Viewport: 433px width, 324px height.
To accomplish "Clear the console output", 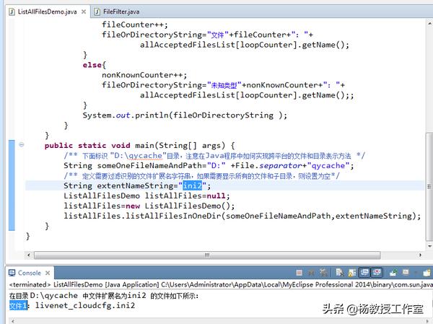I will (339, 273).
